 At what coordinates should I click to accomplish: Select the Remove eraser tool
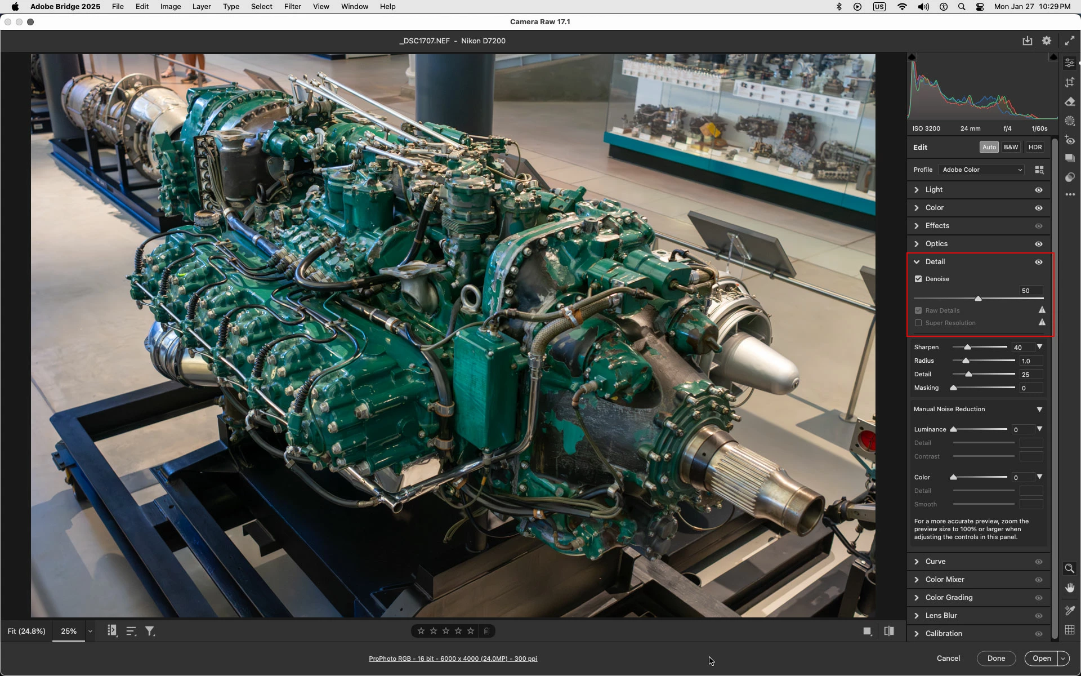(1070, 102)
